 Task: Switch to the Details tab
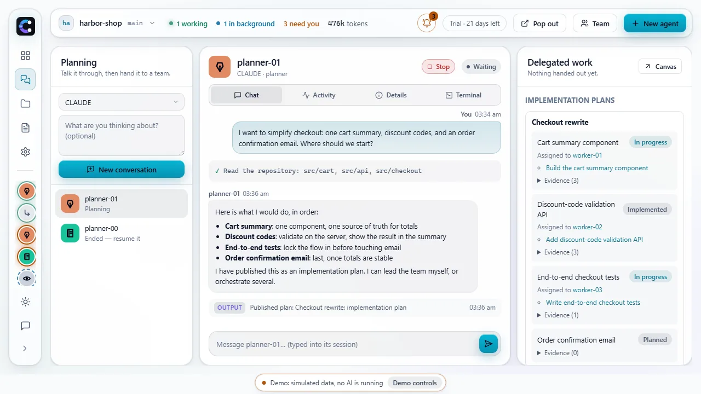tap(391, 95)
